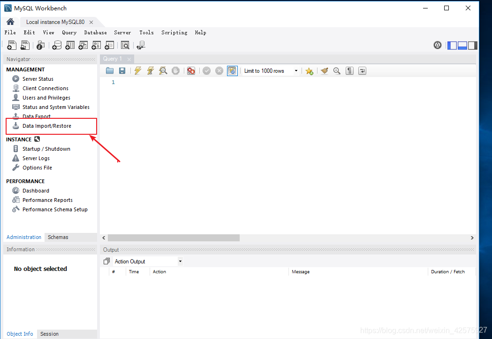The width and height of the screenshot is (492, 339).
Task: Open Server Logs
Action: coord(36,158)
